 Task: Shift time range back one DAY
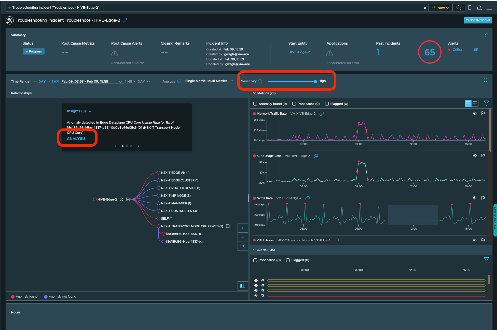pyautogui.click(x=39, y=82)
